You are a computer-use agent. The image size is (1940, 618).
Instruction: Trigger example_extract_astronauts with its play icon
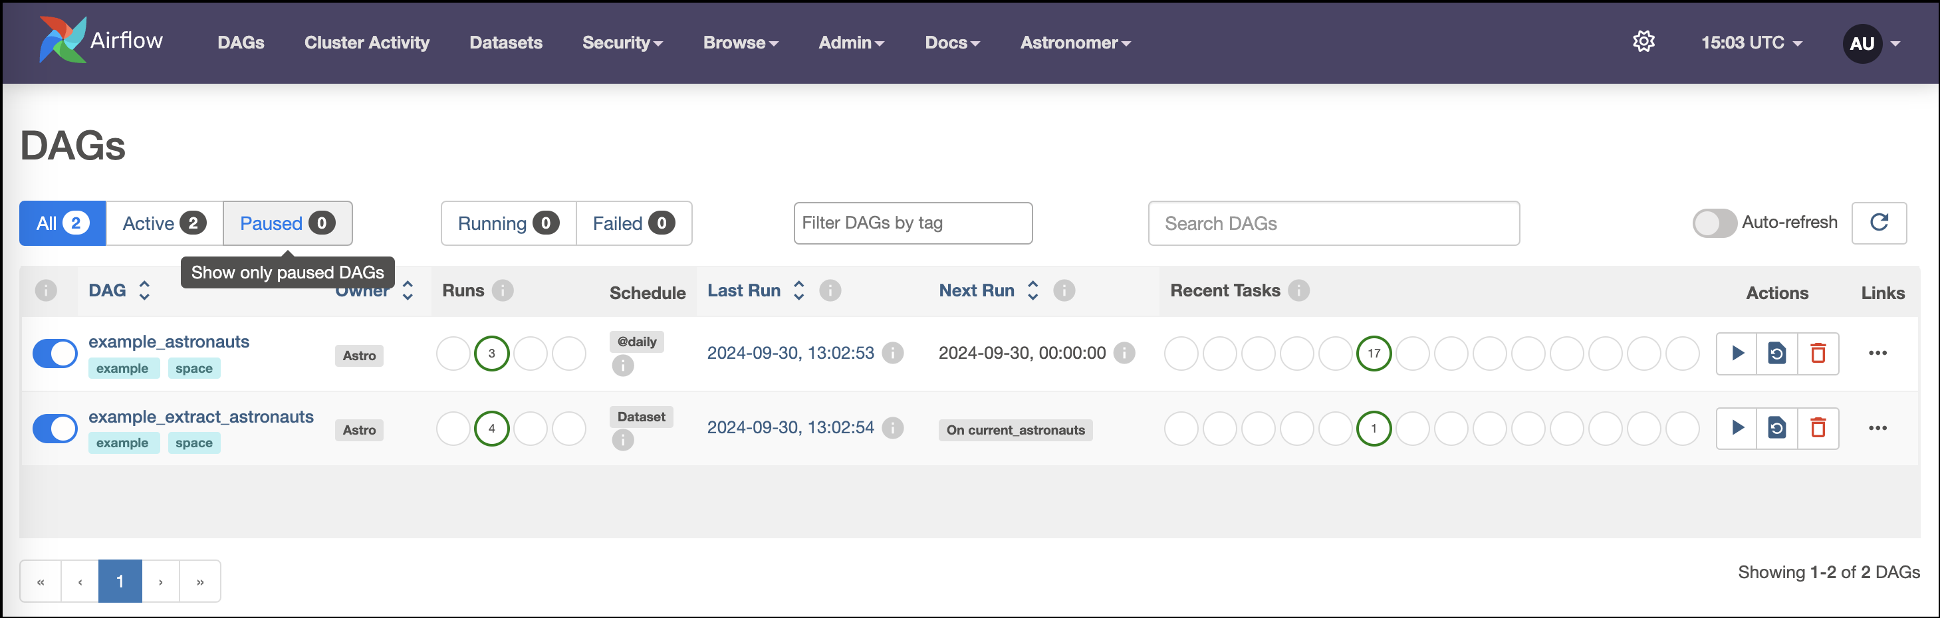(1738, 427)
